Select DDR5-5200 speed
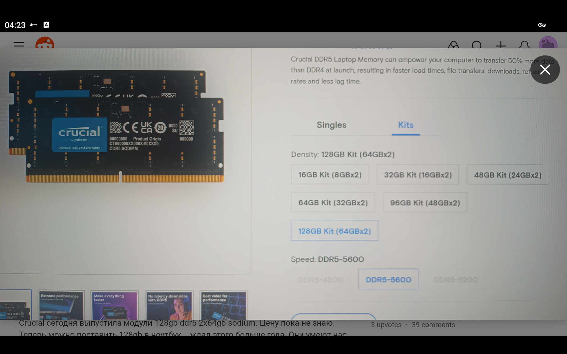 [455, 279]
